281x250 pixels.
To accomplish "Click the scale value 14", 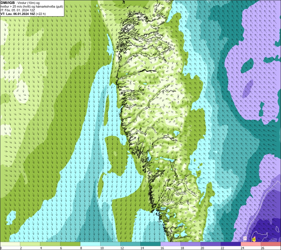I will (142, 248).
